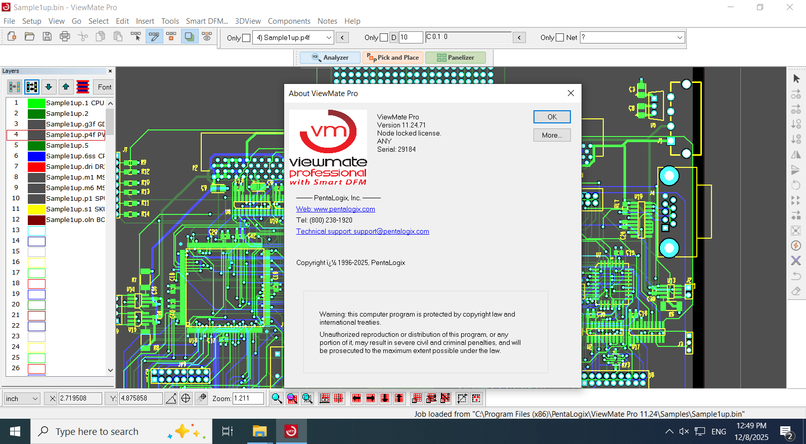806x444 pixels.
Task: Open File Explorer from the taskbar
Action: 259,431
